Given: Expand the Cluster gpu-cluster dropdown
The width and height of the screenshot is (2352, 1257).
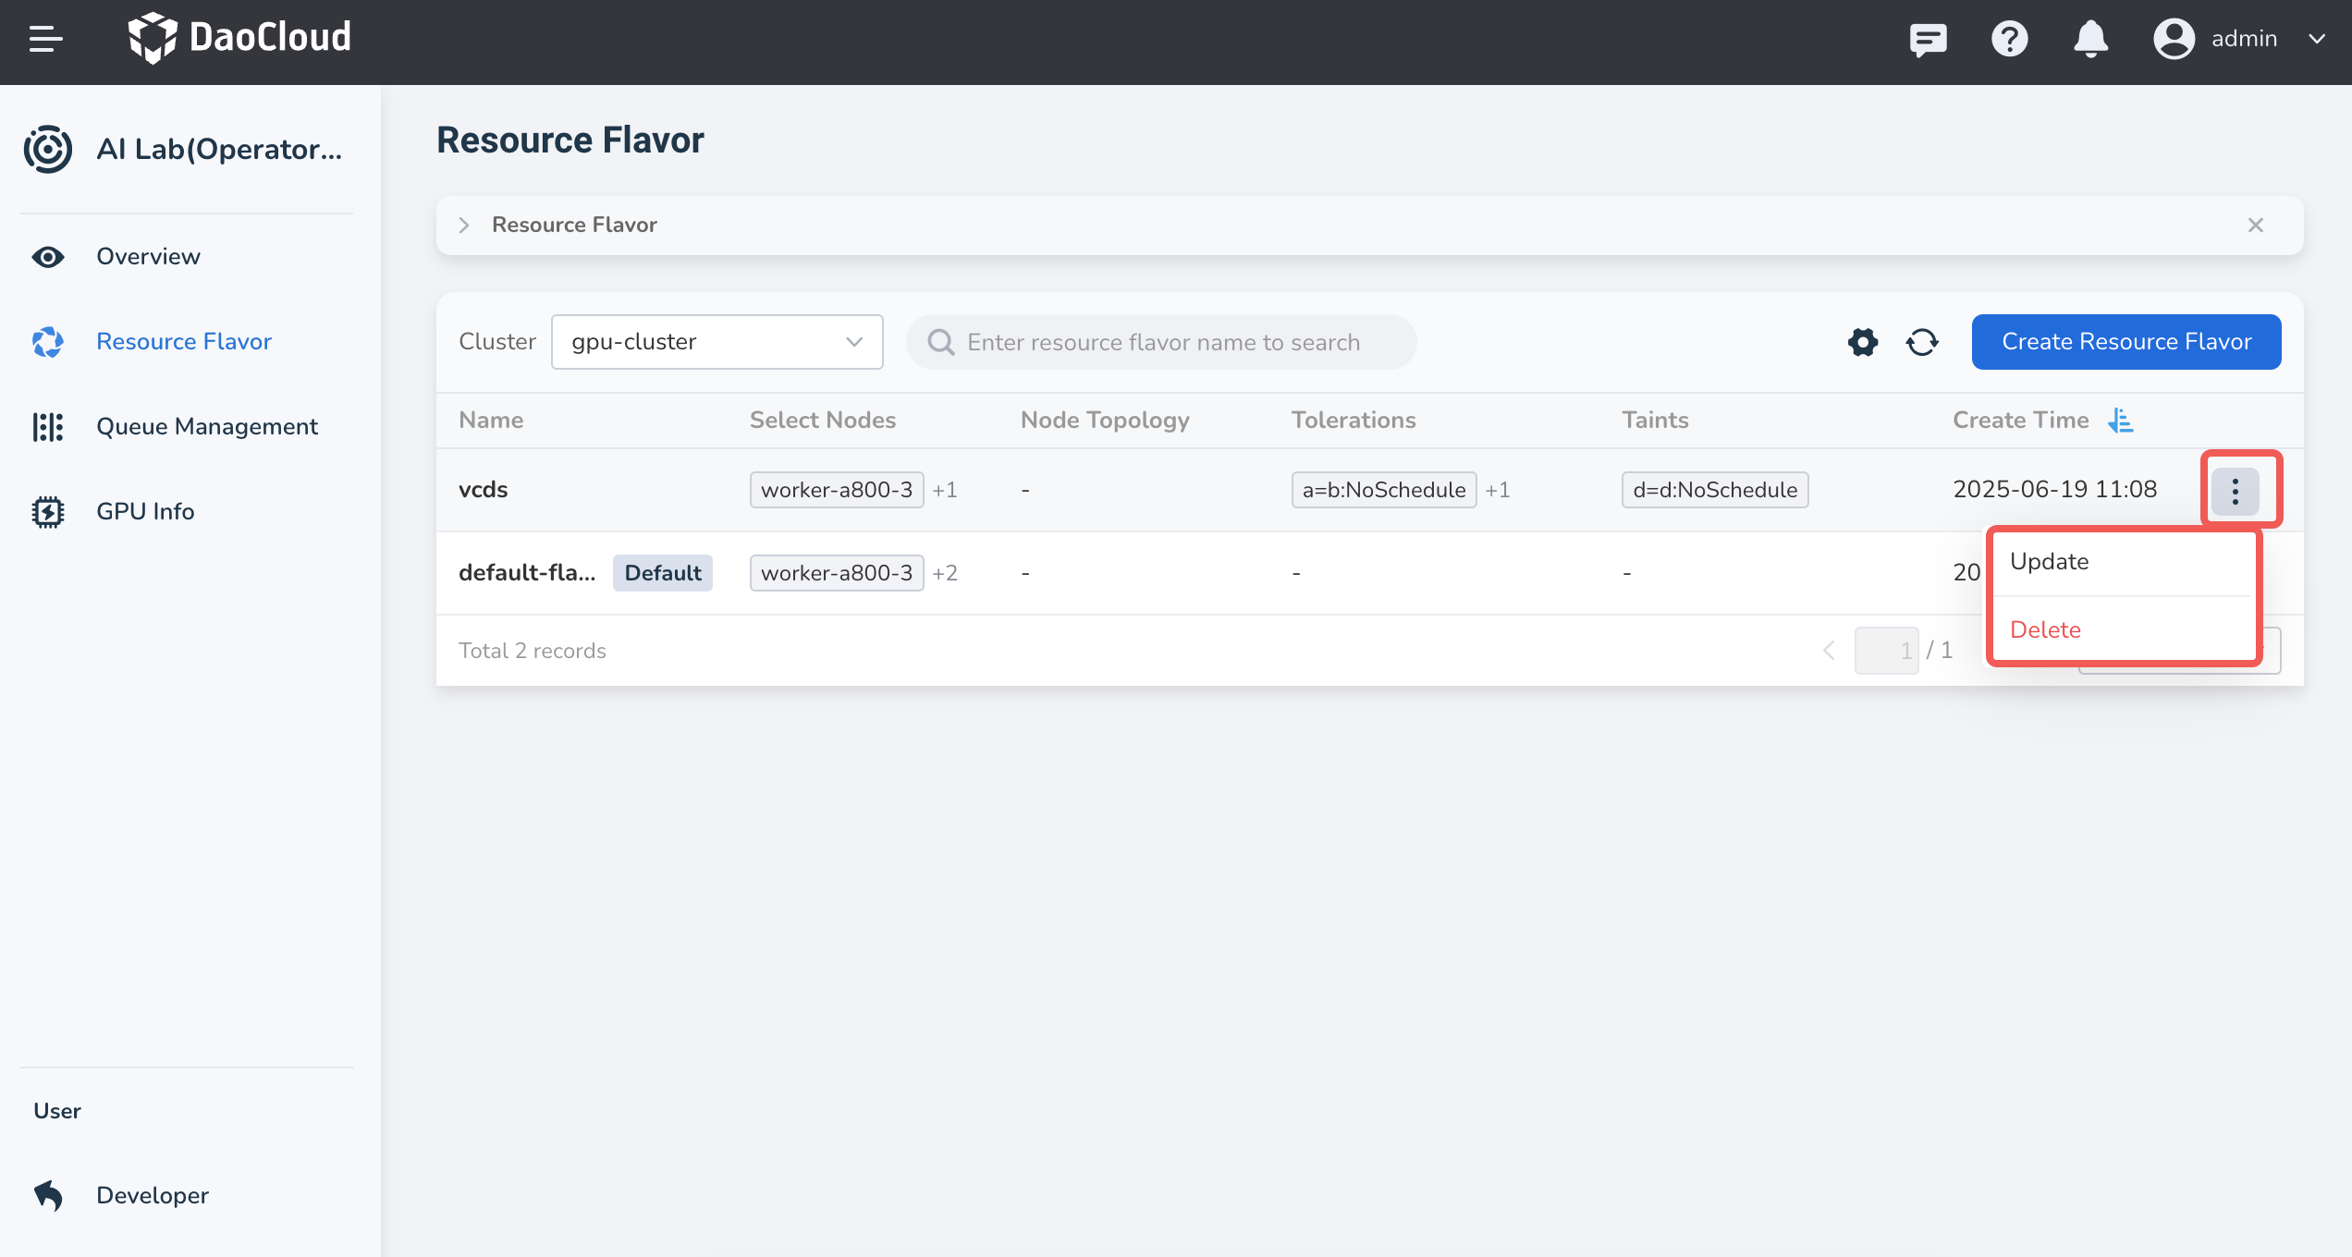Looking at the screenshot, I should tap(717, 342).
